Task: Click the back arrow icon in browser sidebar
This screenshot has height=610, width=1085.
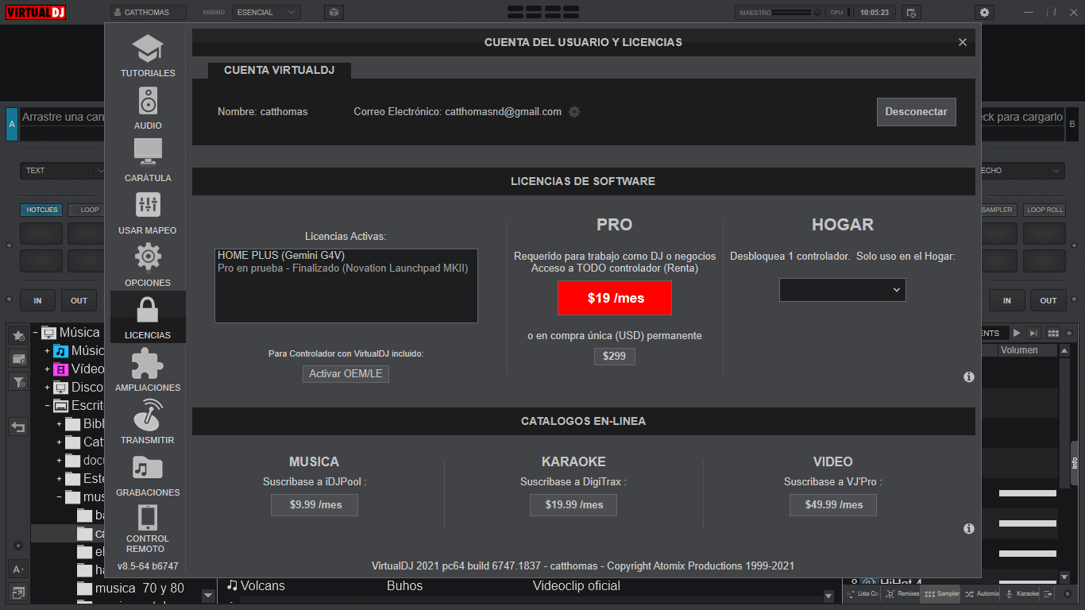Action: pyautogui.click(x=18, y=427)
